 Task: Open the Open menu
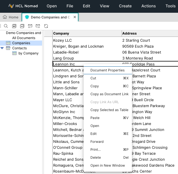tap(52, 6)
